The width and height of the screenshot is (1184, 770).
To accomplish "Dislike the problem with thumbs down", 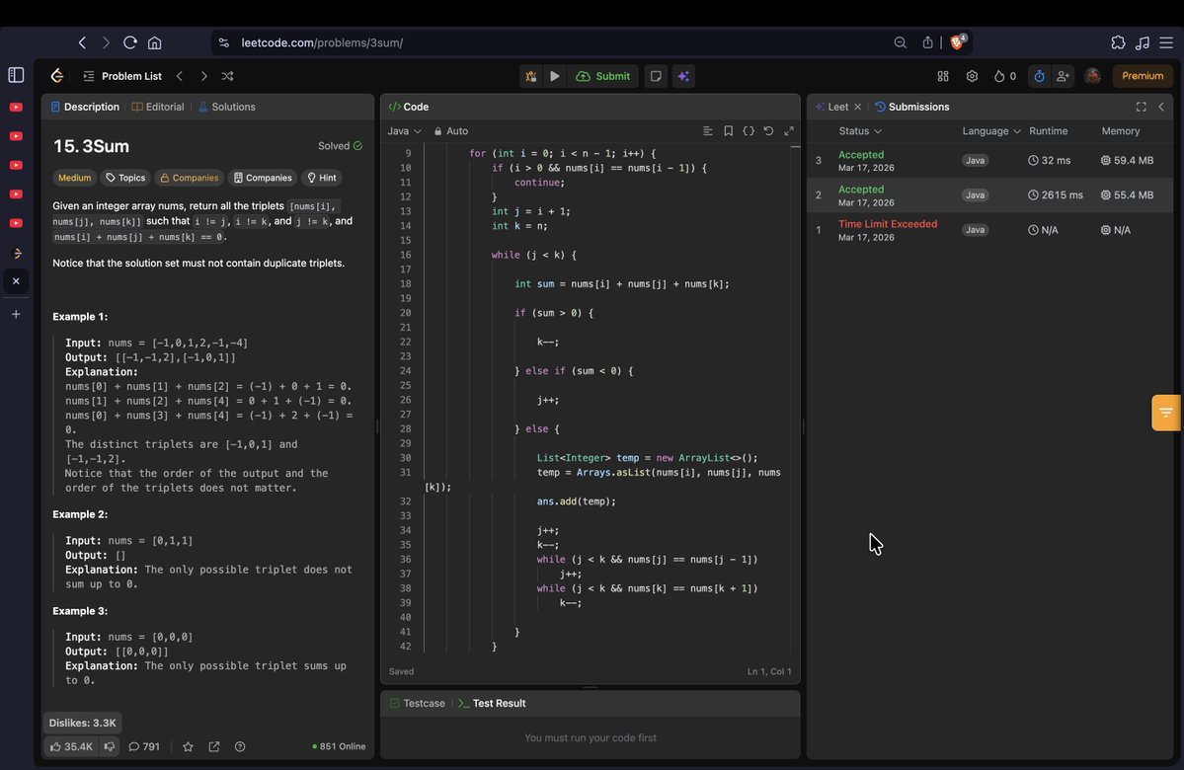I will click(x=110, y=747).
